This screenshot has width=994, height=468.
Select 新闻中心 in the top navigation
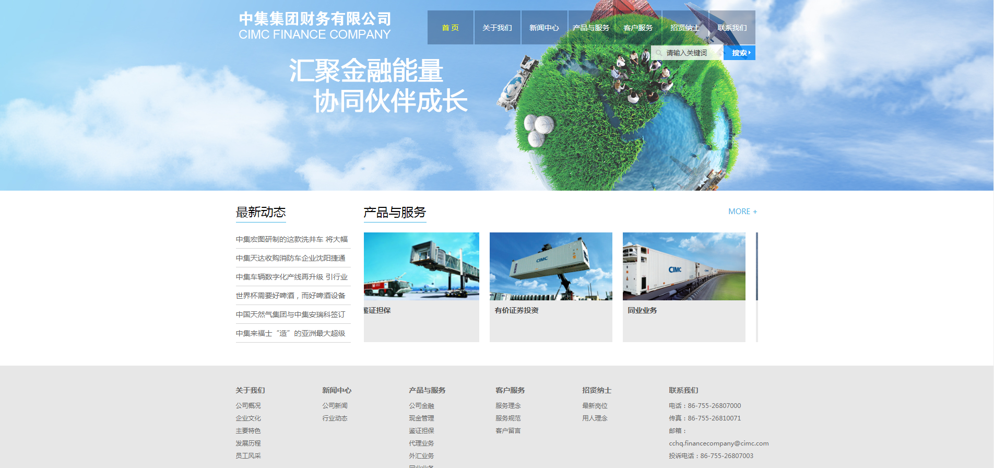click(544, 28)
